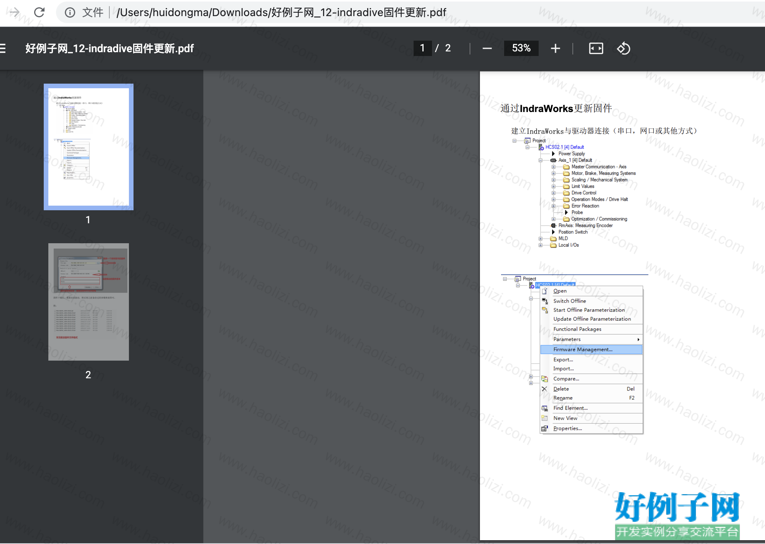Click the Local I/Os folder icon
765x544 pixels.
pos(553,245)
